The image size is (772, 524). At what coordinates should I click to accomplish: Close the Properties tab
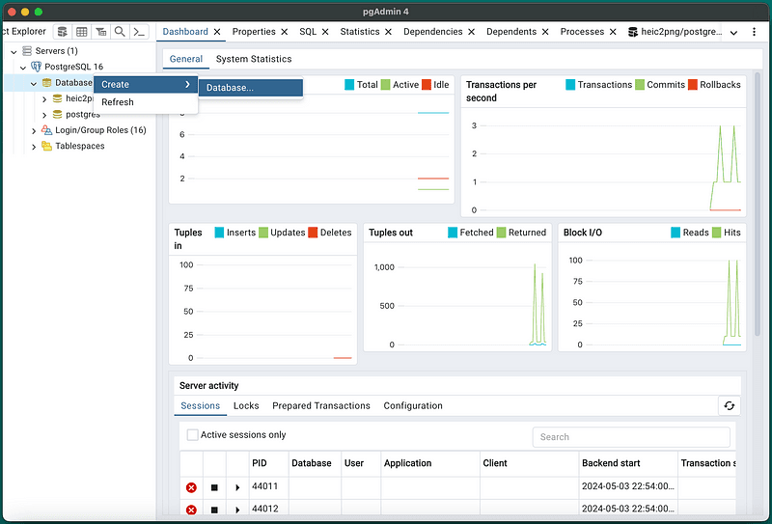pos(284,32)
